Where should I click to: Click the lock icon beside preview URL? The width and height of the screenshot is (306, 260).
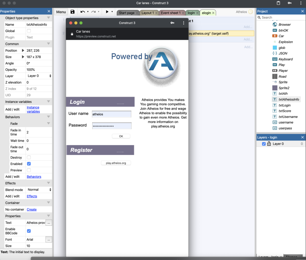[x=72, y=34]
